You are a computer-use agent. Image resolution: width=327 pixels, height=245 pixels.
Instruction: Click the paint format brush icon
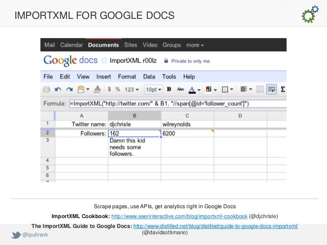tap(97, 89)
